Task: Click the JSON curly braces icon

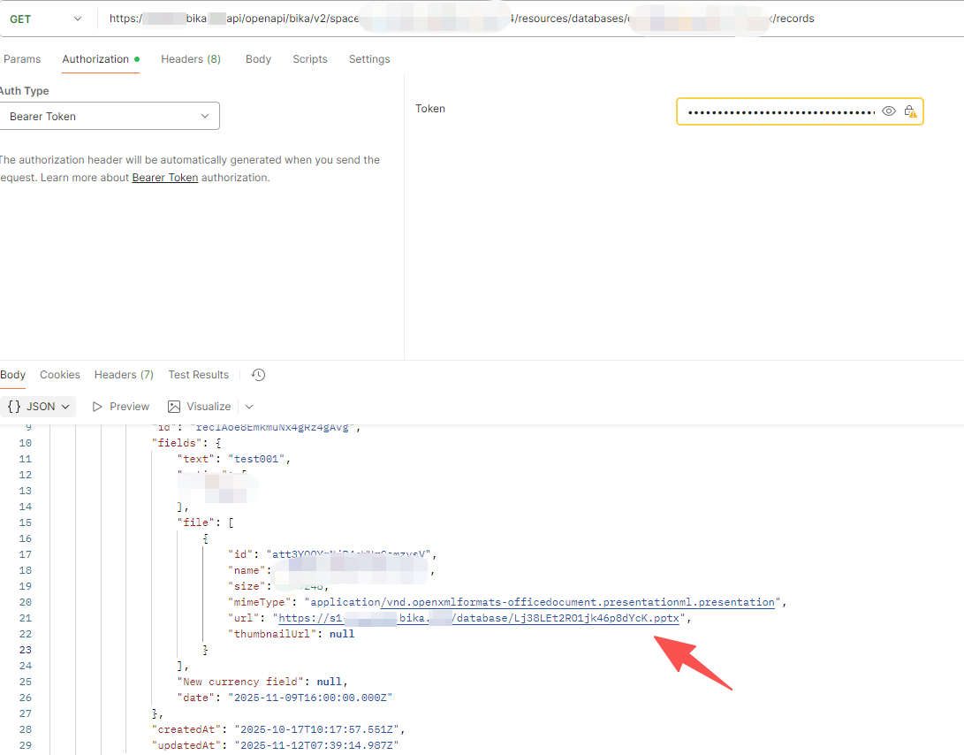Action: pos(14,407)
